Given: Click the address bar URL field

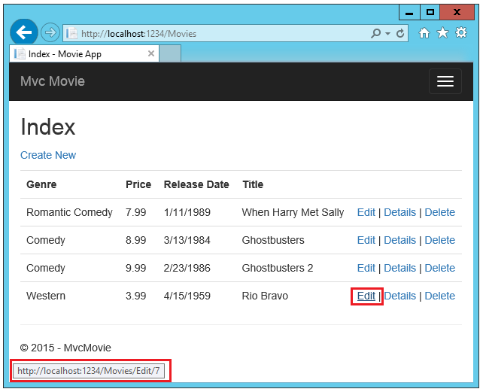Looking at the screenshot, I should tap(216, 33).
